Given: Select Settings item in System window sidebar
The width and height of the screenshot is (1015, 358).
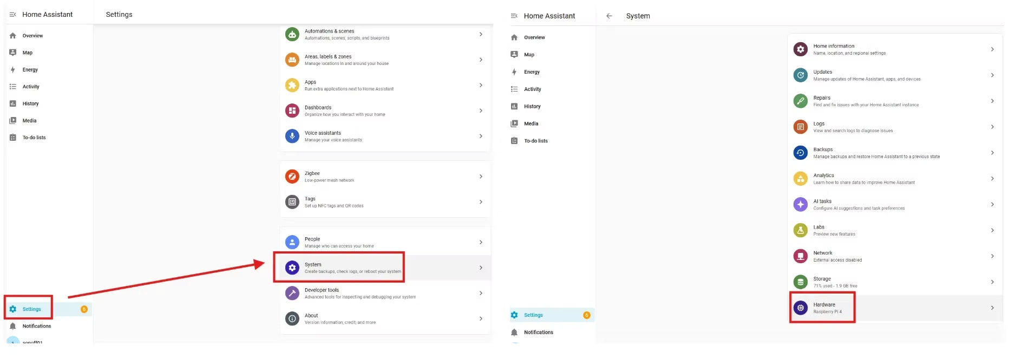Looking at the screenshot, I should tap(551, 315).
